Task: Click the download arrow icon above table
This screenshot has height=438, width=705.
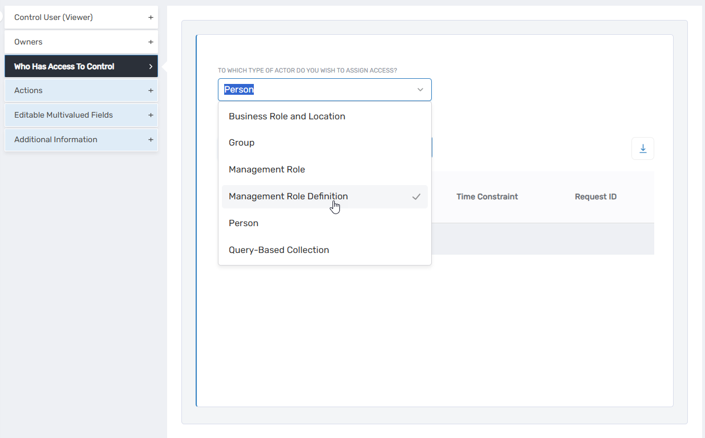Action: pos(643,148)
